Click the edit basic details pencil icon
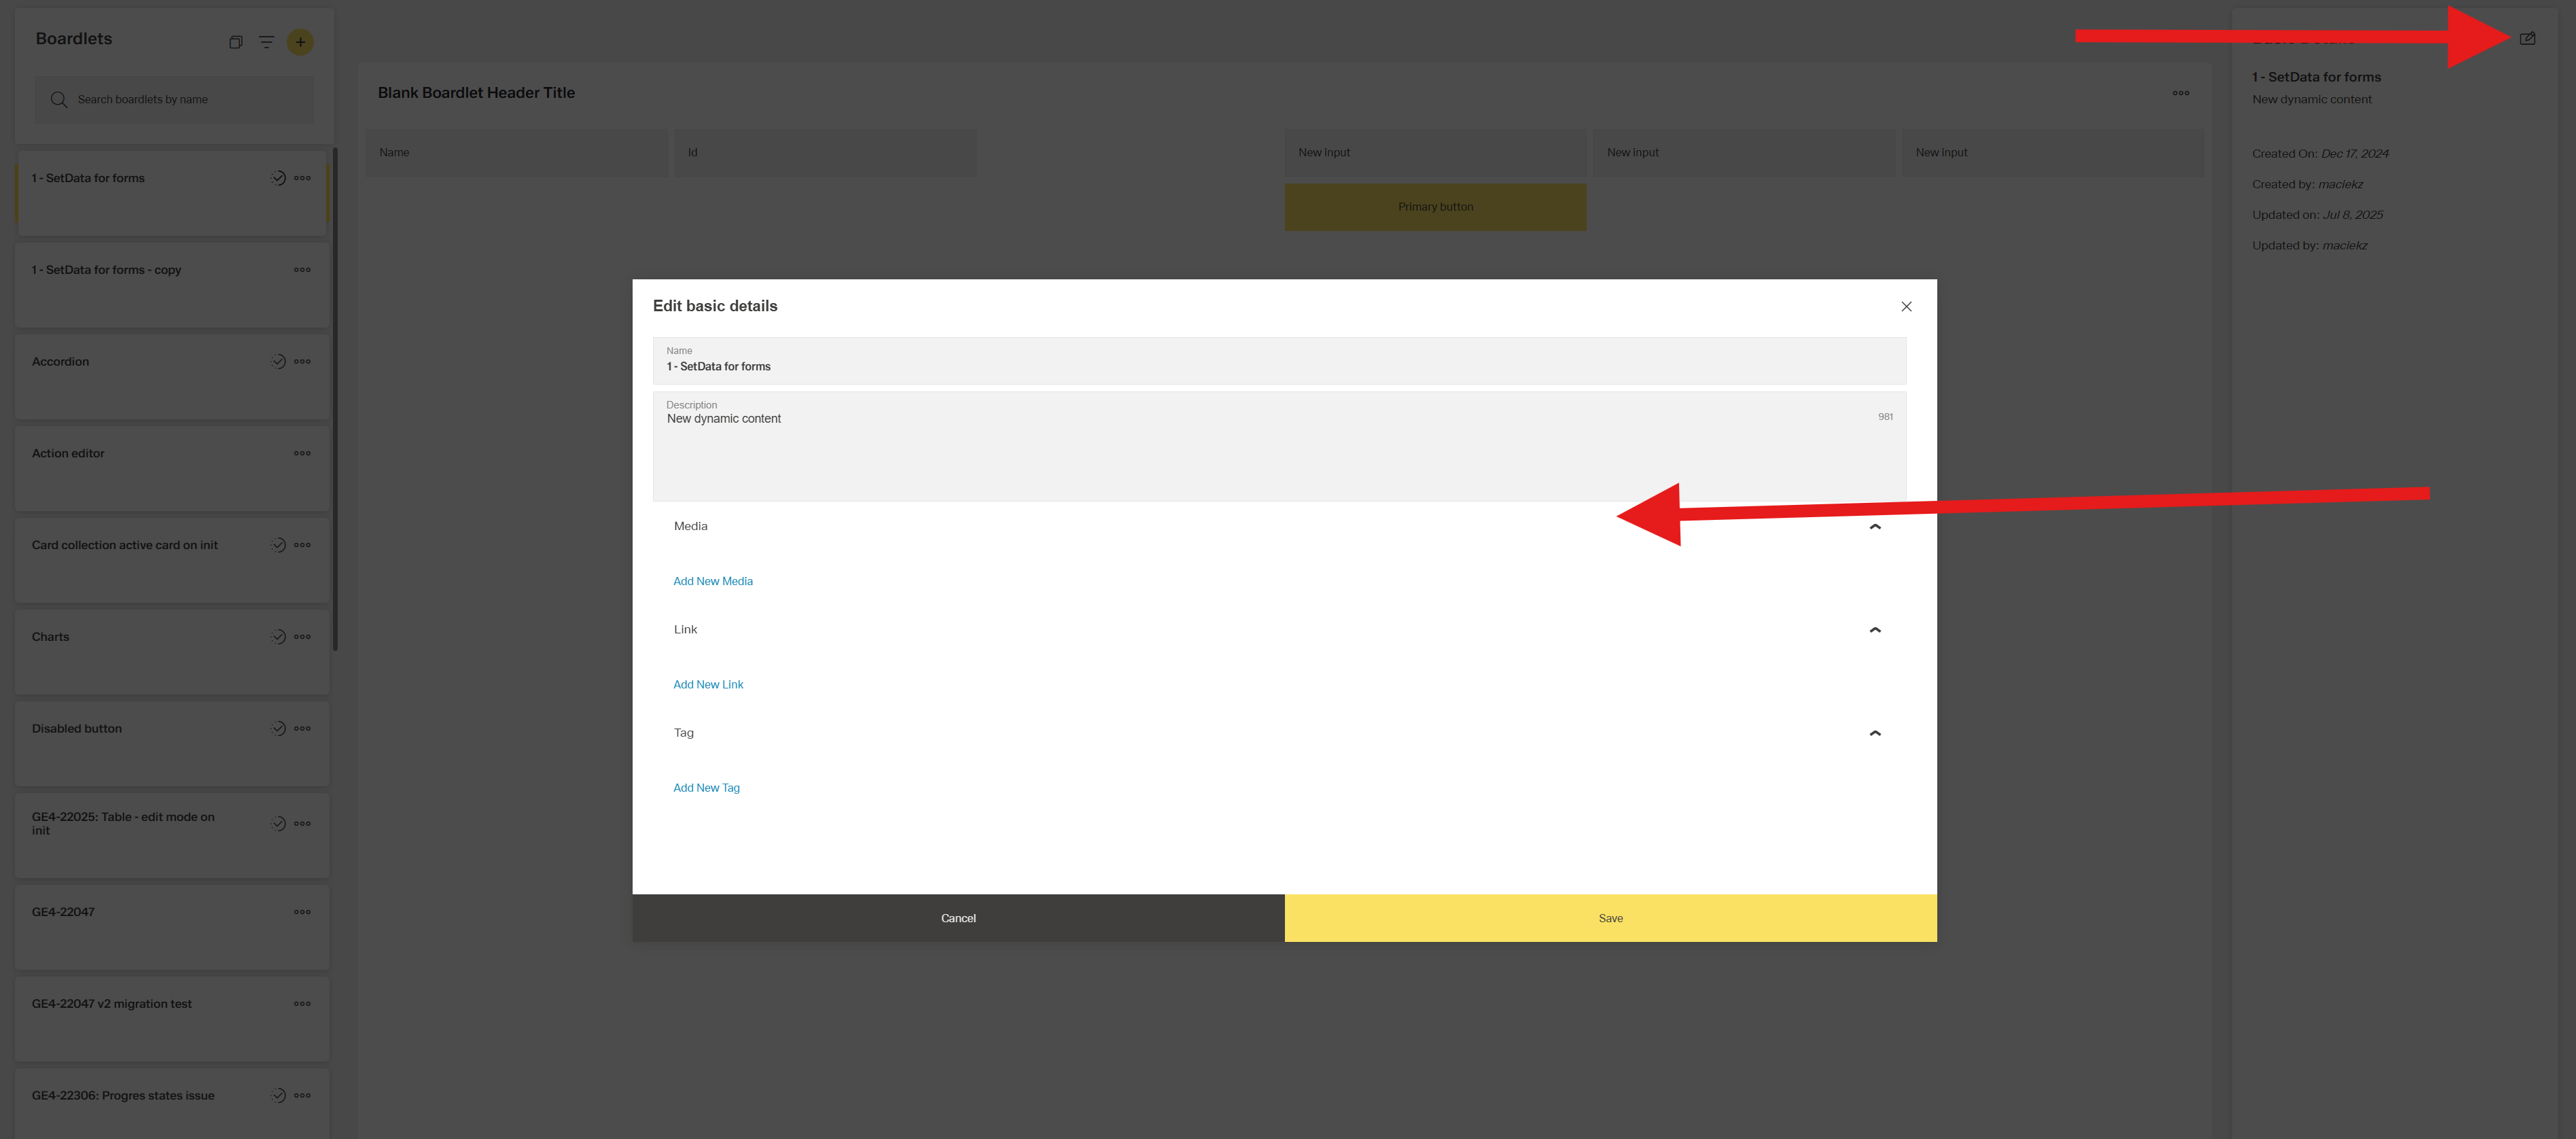The width and height of the screenshot is (2576, 1139). [2527, 39]
